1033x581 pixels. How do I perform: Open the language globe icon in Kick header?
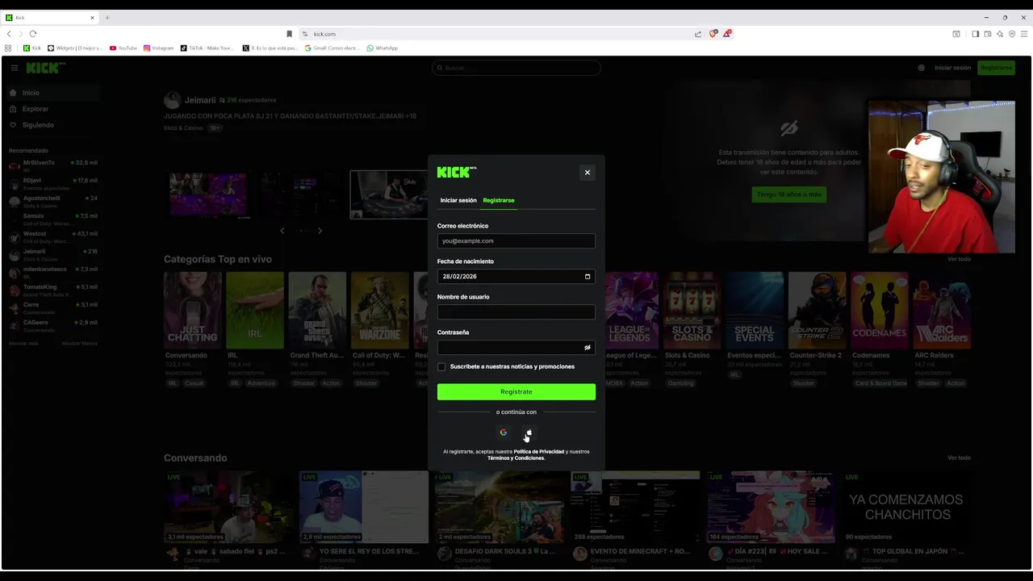pos(921,68)
